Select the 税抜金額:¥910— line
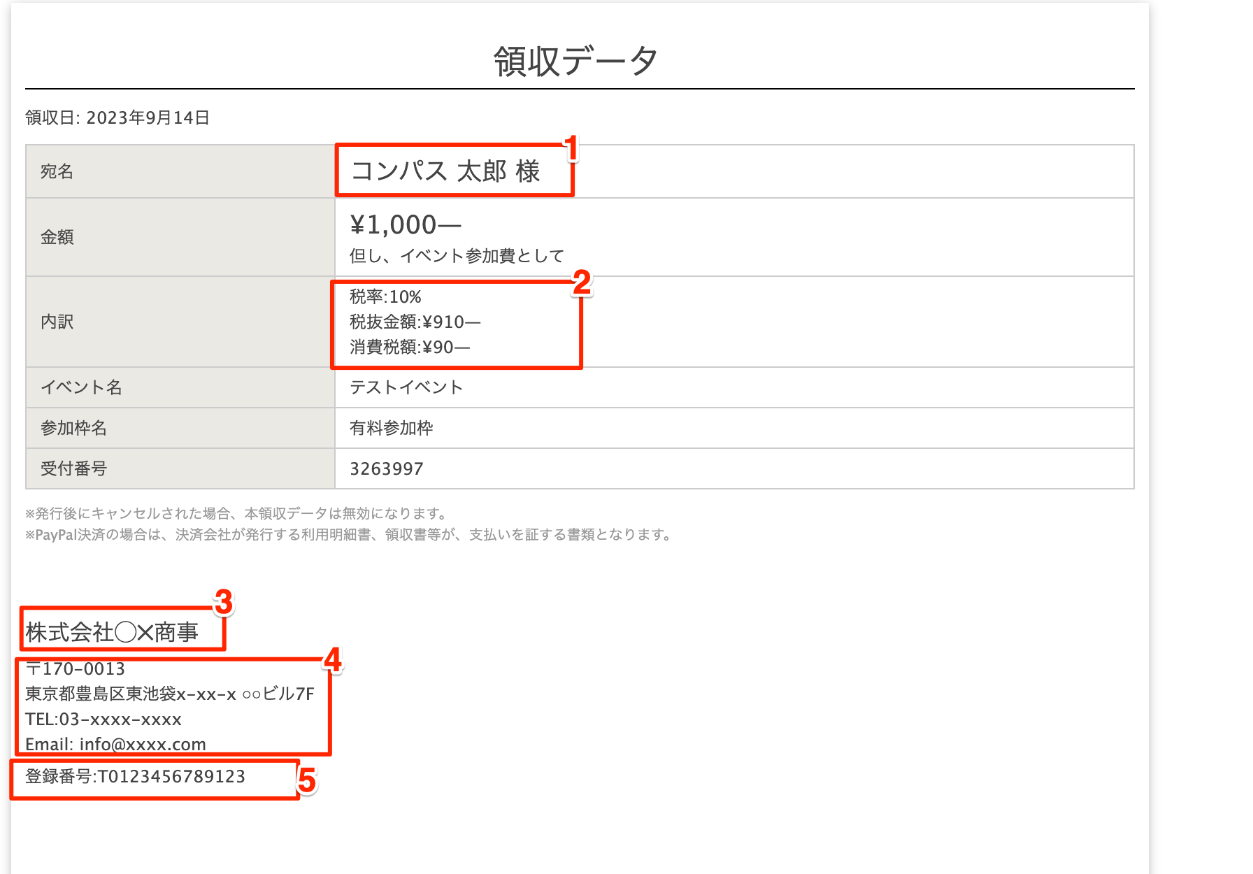Image resolution: width=1253 pixels, height=874 pixels. (x=415, y=322)
